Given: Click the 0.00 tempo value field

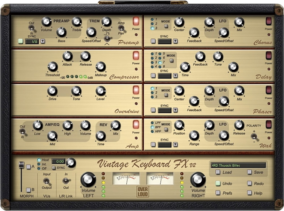Looking at the screenshot, I should coord(58,161).
